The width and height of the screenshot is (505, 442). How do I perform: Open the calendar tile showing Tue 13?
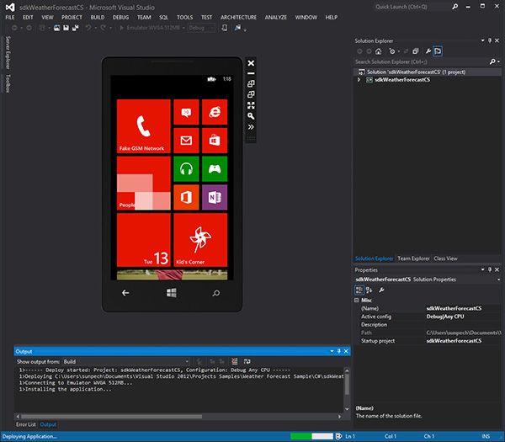click(144, 240)
